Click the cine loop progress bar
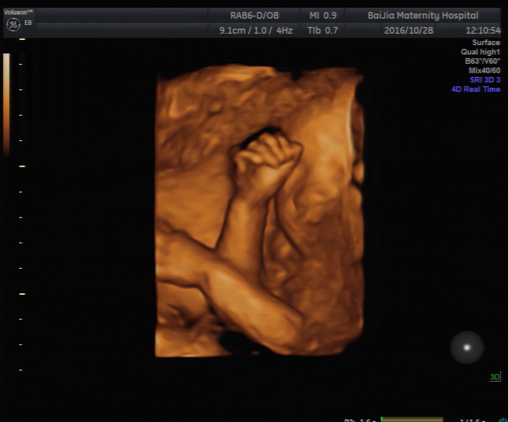The width and height of the screenshot is (508, 422). pyautogui.click(x=412, y=419)
